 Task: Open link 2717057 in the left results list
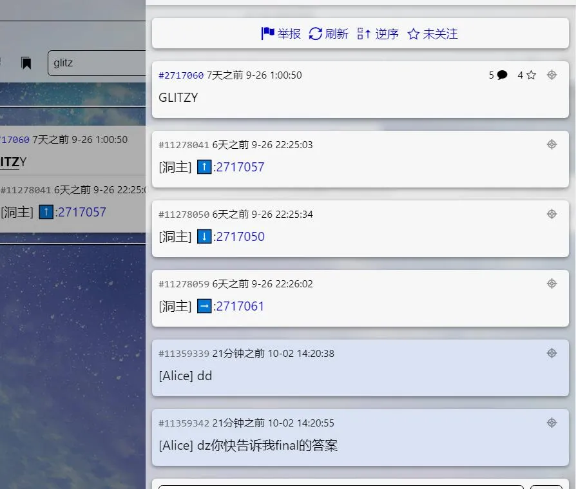click(82, 212)
